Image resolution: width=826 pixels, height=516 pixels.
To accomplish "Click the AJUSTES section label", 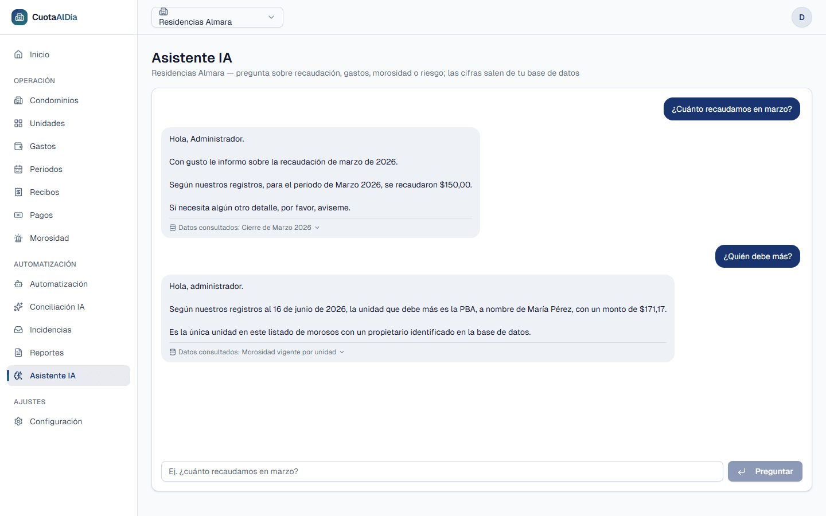I will coord(30,402).
